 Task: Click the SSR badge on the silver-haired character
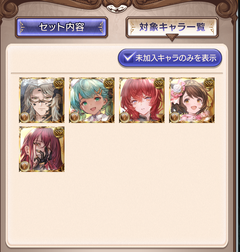coord(59,83)
